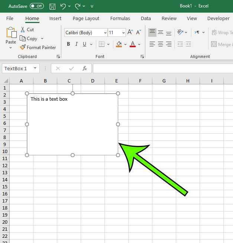Click the Orientation text angle icon

coord(180,32)
